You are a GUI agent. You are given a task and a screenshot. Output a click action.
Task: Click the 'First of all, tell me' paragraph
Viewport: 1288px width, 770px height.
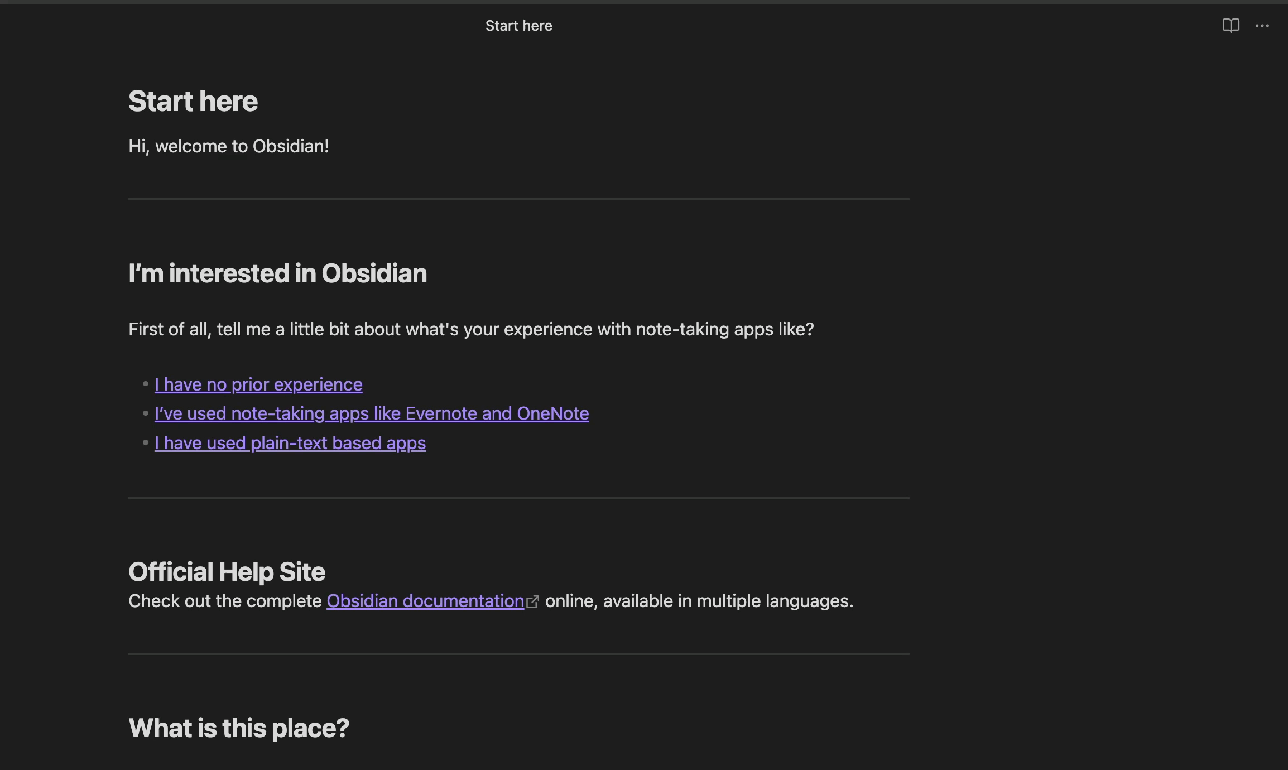coord(471,329)
